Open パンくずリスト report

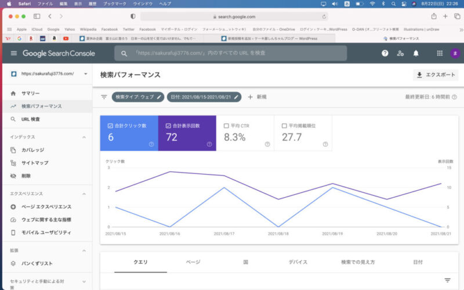[48, 263]
